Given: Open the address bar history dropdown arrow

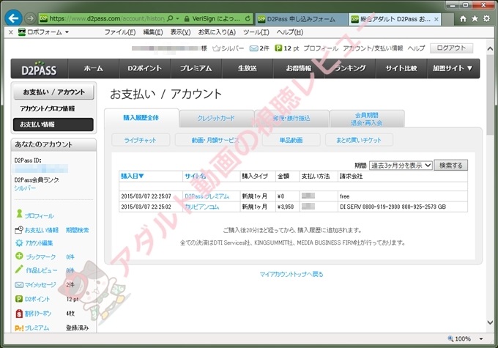Looking at the screenshot, I should pyautogui.click(x=177, y=18).
